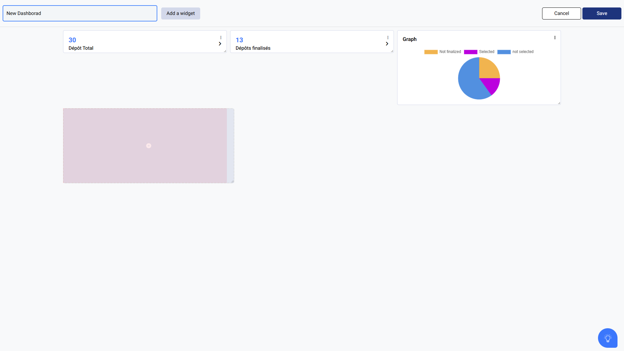Click the Dépôts finalisés widget resize handle

click(392, 51)
